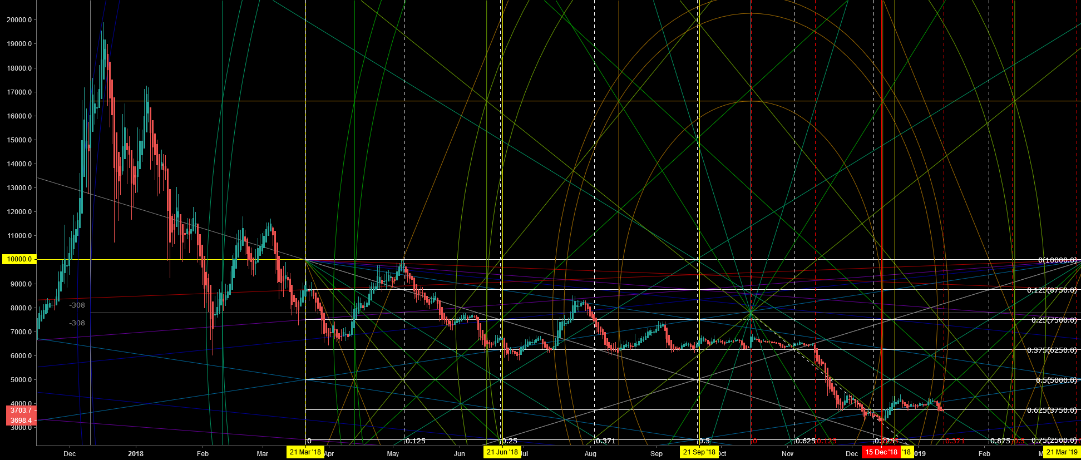The width and height of the screenshot is (1081, 460).
Task: Select the white 0.875 time zone label
Action: pos(1000,441)
